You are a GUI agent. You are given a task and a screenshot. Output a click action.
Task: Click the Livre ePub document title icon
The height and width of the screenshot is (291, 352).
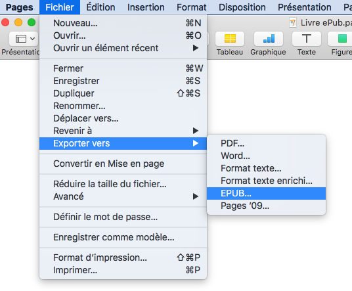(293, 23)
